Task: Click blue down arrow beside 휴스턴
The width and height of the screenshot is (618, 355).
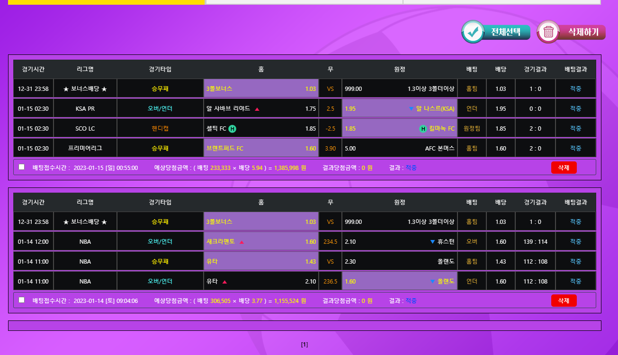Action: pyautogui.click(x=432, y=242)
